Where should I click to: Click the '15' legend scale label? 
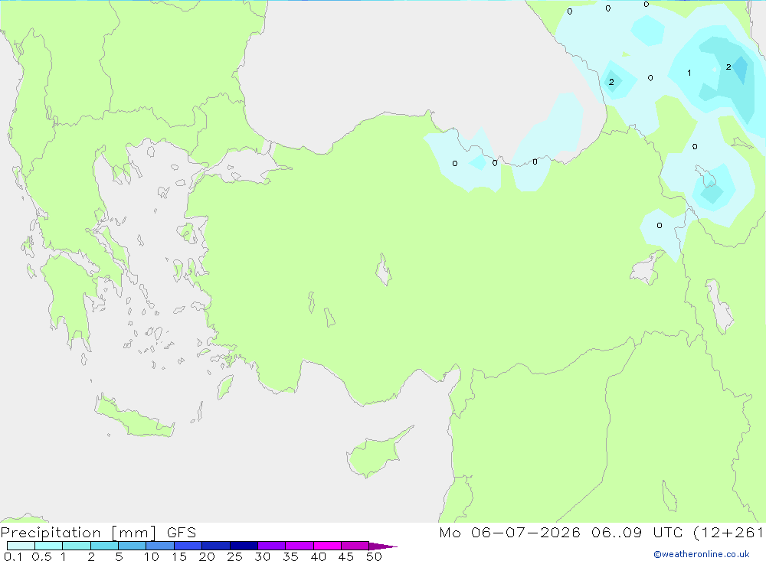click(178, 556)
